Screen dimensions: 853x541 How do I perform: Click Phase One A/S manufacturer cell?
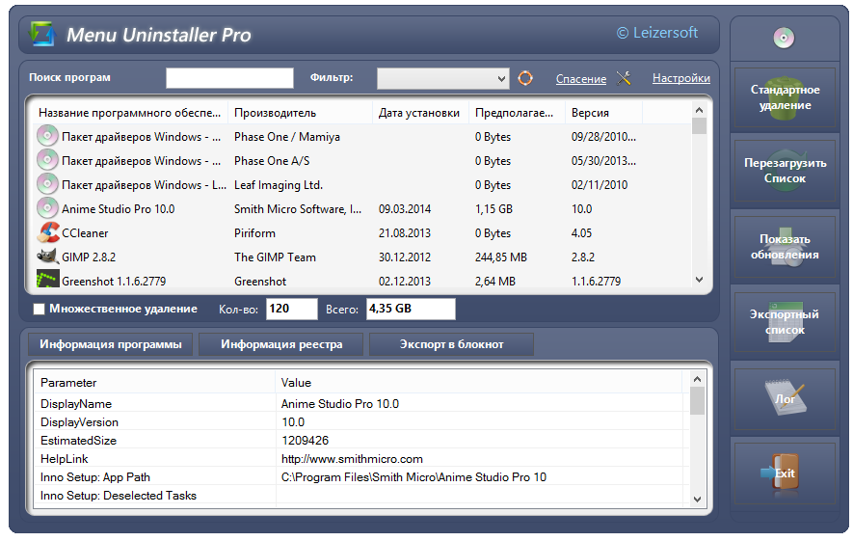click(272, 161)
